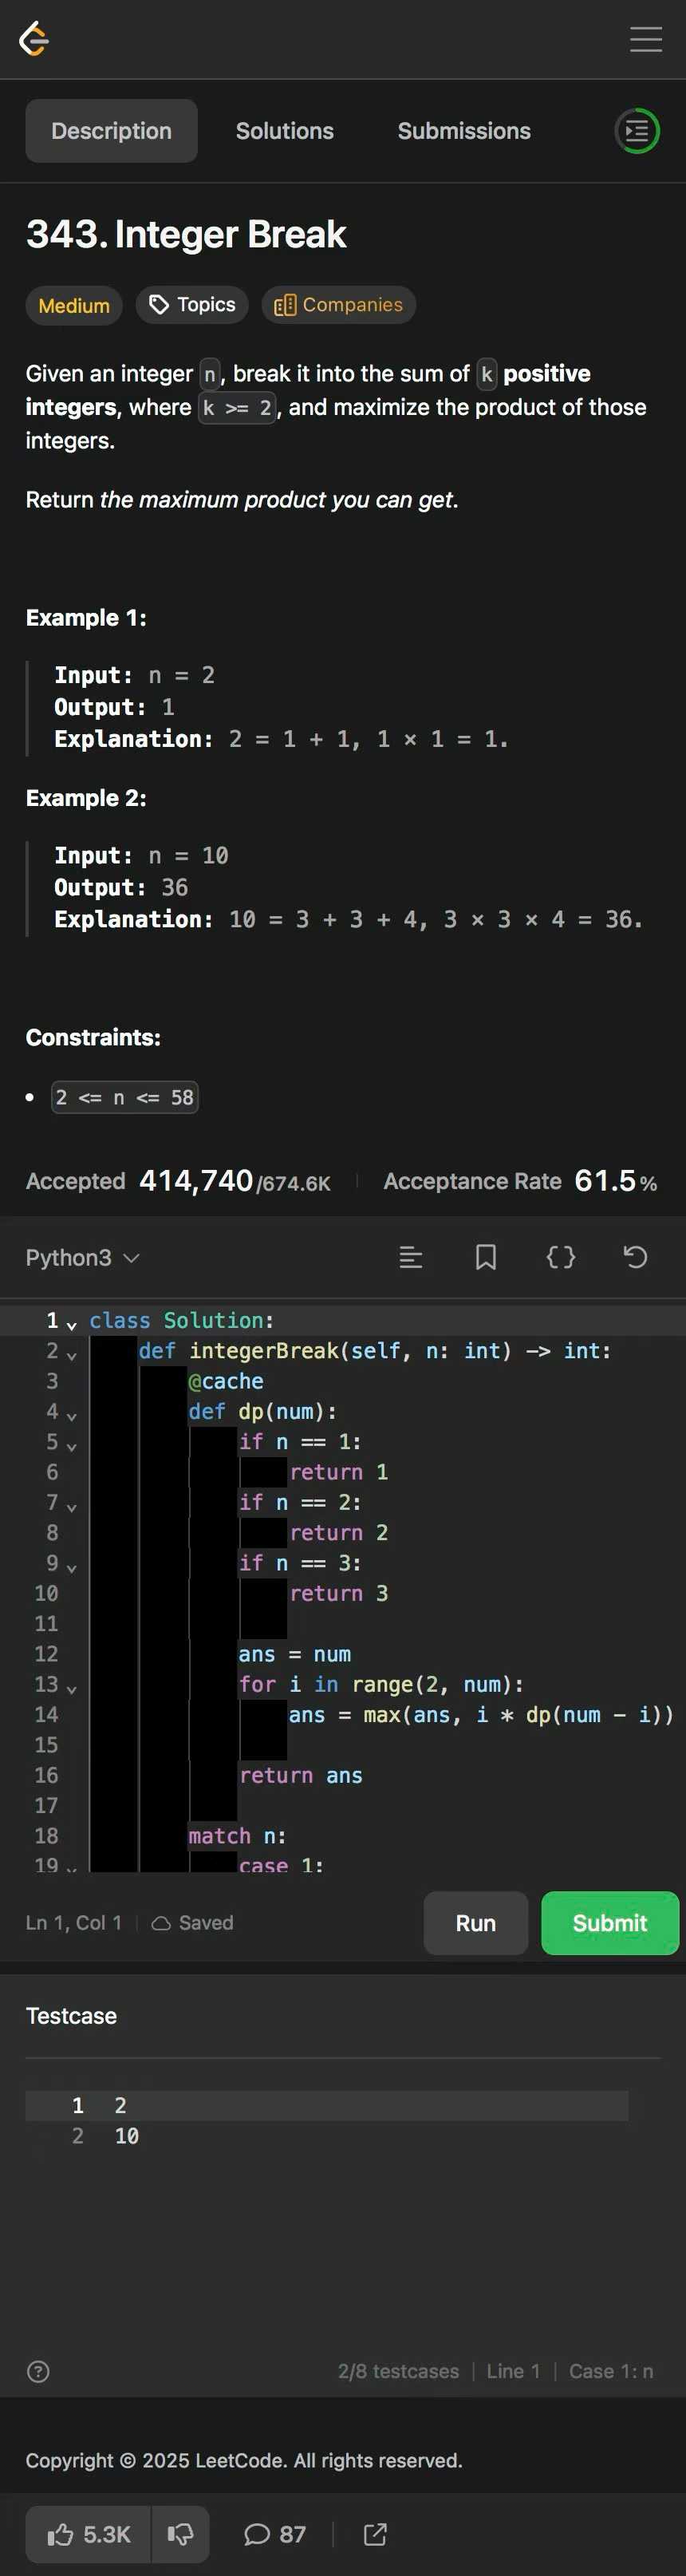Open the Python3 language dropdown
This screenshot has width=686, height=2576.
pyautogui.click(x=82, y=1257)
